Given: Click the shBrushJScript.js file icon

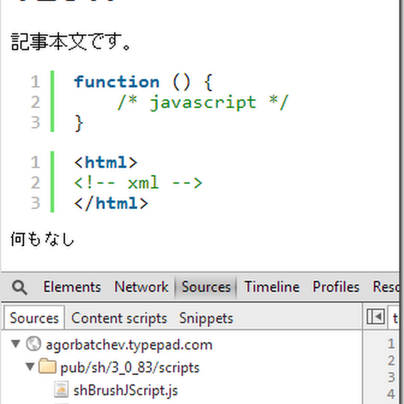Looking at the screenshot, I should (x=62, y=390).
